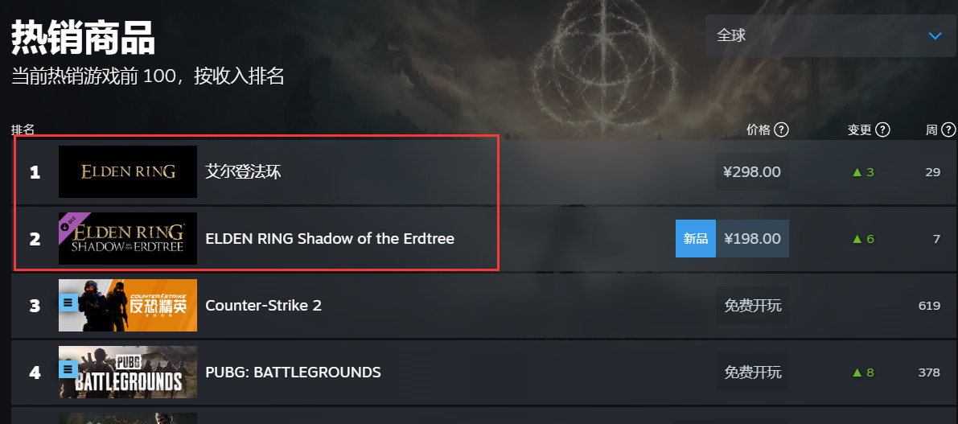Viewport: 958px width, 424px height.
Task: Click the green up arrow in 艾尔登法环 row
Action: click(857, 171)
